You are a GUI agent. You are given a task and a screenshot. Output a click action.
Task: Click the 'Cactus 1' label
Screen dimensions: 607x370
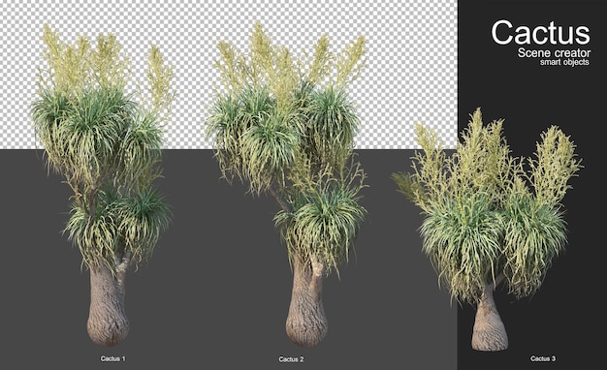(x=113, y=358)
